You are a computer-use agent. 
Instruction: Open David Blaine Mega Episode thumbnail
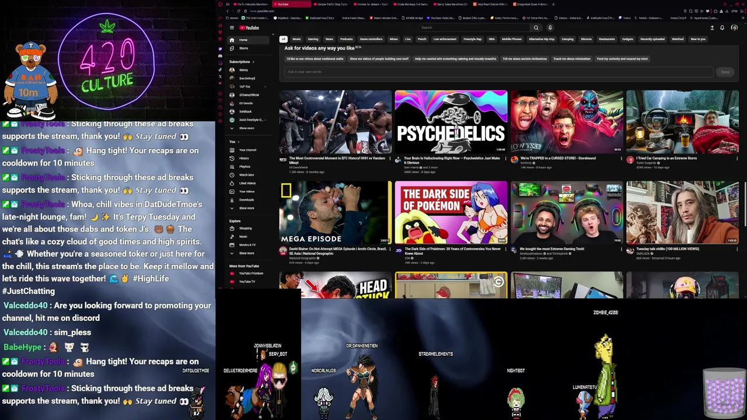(336, 212)
